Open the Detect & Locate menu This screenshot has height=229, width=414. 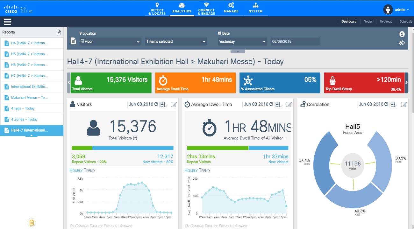(157, 9)
